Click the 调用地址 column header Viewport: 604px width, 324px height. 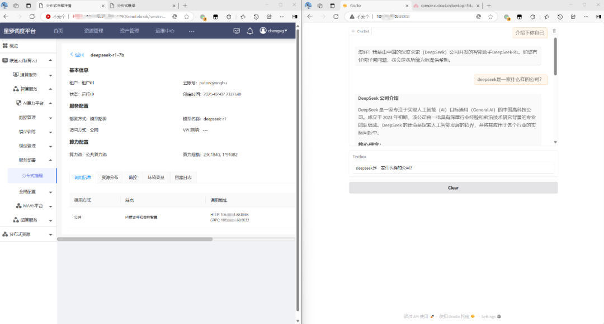(219, 200)
